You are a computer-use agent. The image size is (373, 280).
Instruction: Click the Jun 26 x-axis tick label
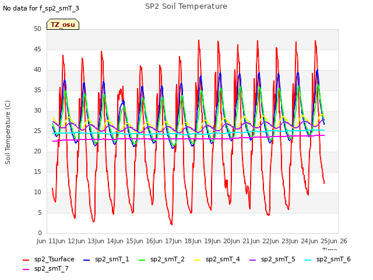pos(337,241)
